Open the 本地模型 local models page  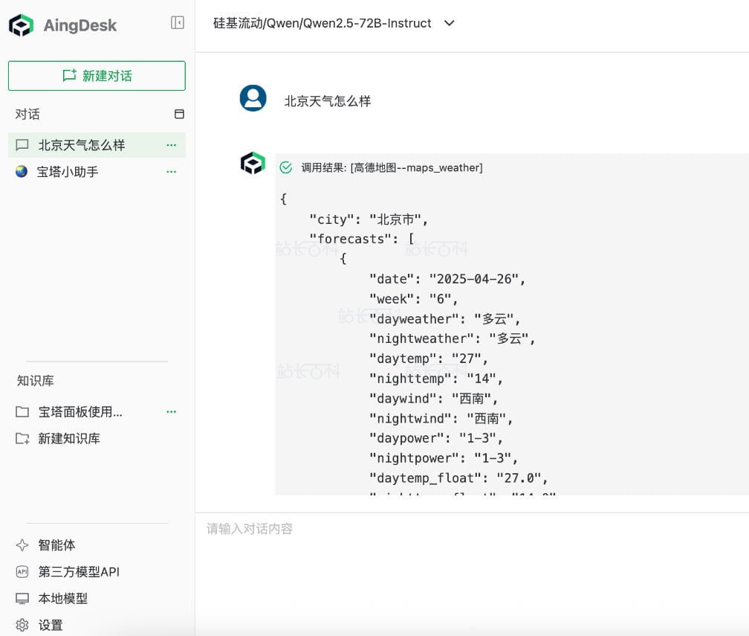tap(62, 598)
